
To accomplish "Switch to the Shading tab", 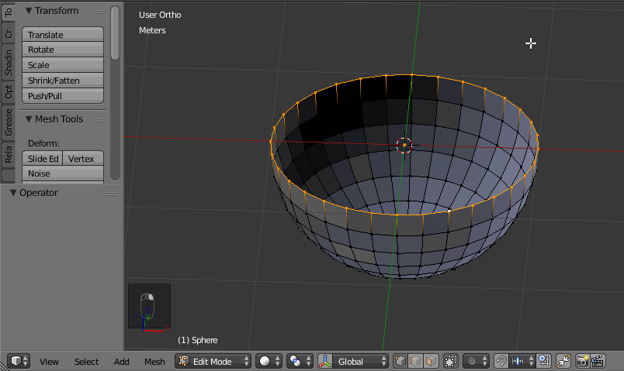I will tap(9, 63).
